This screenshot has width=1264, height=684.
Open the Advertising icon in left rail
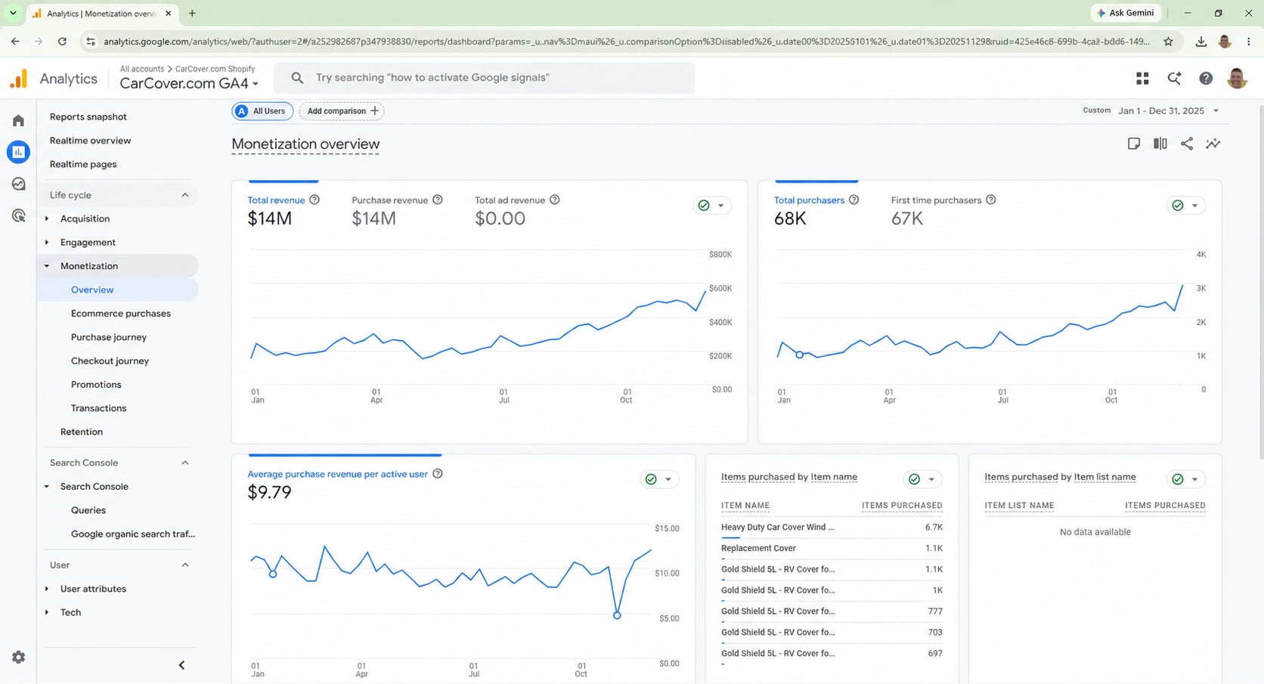tap(19, 215)
